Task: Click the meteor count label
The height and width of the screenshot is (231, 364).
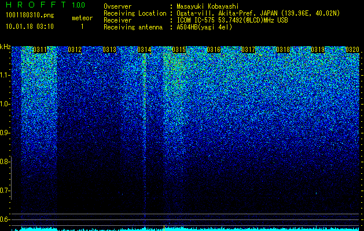Action: [82, 18]
